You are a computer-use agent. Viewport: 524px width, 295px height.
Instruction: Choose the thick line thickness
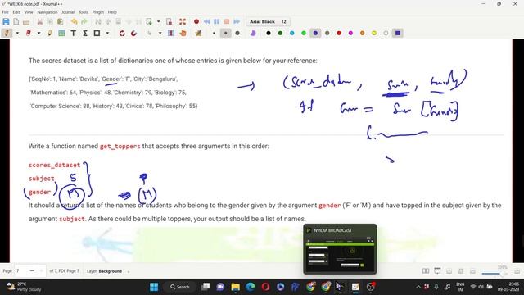(237, 33)
